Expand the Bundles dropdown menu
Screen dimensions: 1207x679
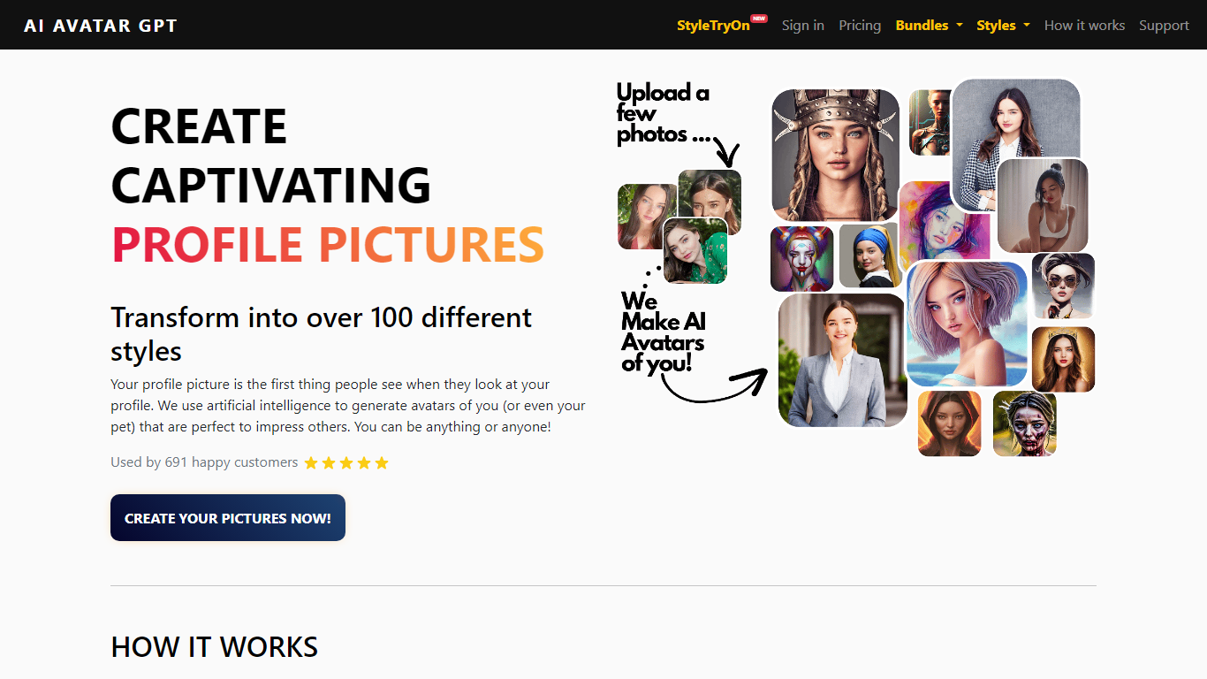coord(928,26)
